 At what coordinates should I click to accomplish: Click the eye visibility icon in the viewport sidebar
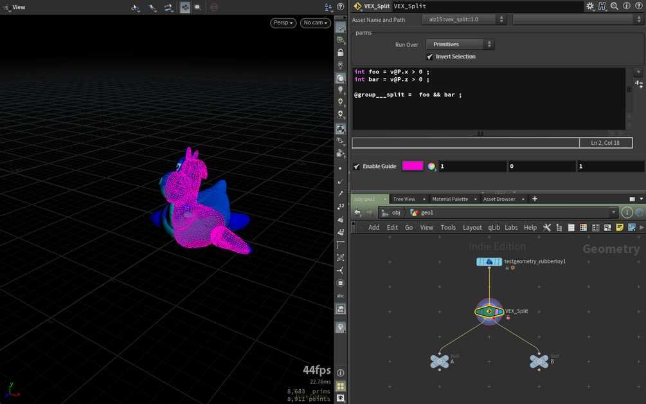340,398
